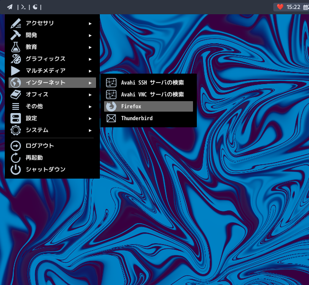Click the 15:22 clock in panel
The image size is (309, 285).
click(x=293, y=7)
